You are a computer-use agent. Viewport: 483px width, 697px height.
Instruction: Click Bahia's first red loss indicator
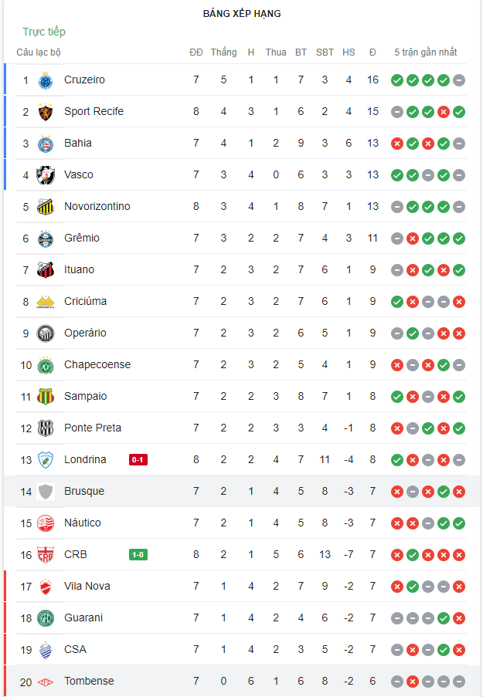pyautogui.click(x=397, y=143)
